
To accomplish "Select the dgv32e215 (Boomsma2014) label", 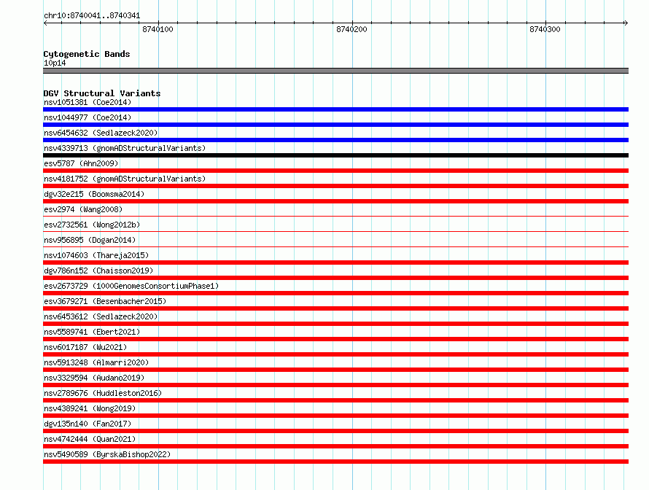I will pos(94,194).
